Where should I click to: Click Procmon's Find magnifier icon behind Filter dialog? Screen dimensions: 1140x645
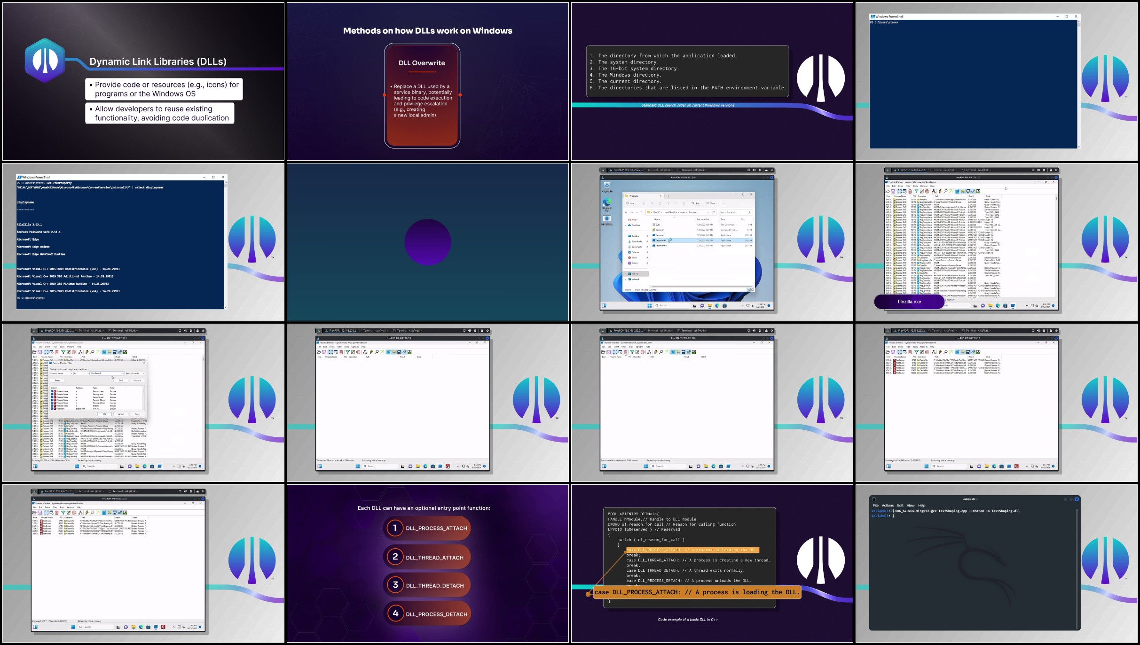coord(92,352)
